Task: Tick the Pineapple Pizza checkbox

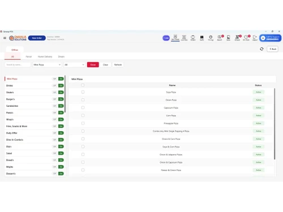Action: coord(83,123)
